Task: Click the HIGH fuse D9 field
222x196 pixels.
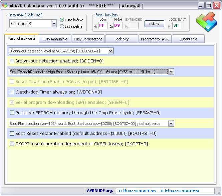Action: (118, 25)
